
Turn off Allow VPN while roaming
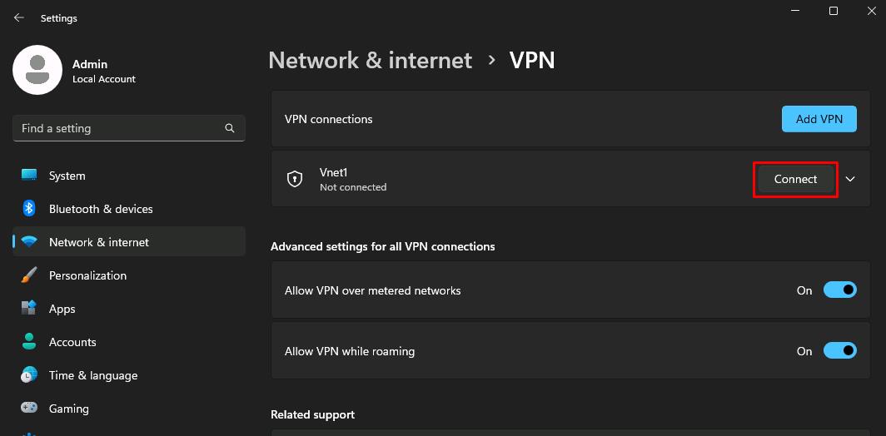click(x=839, y=351)
